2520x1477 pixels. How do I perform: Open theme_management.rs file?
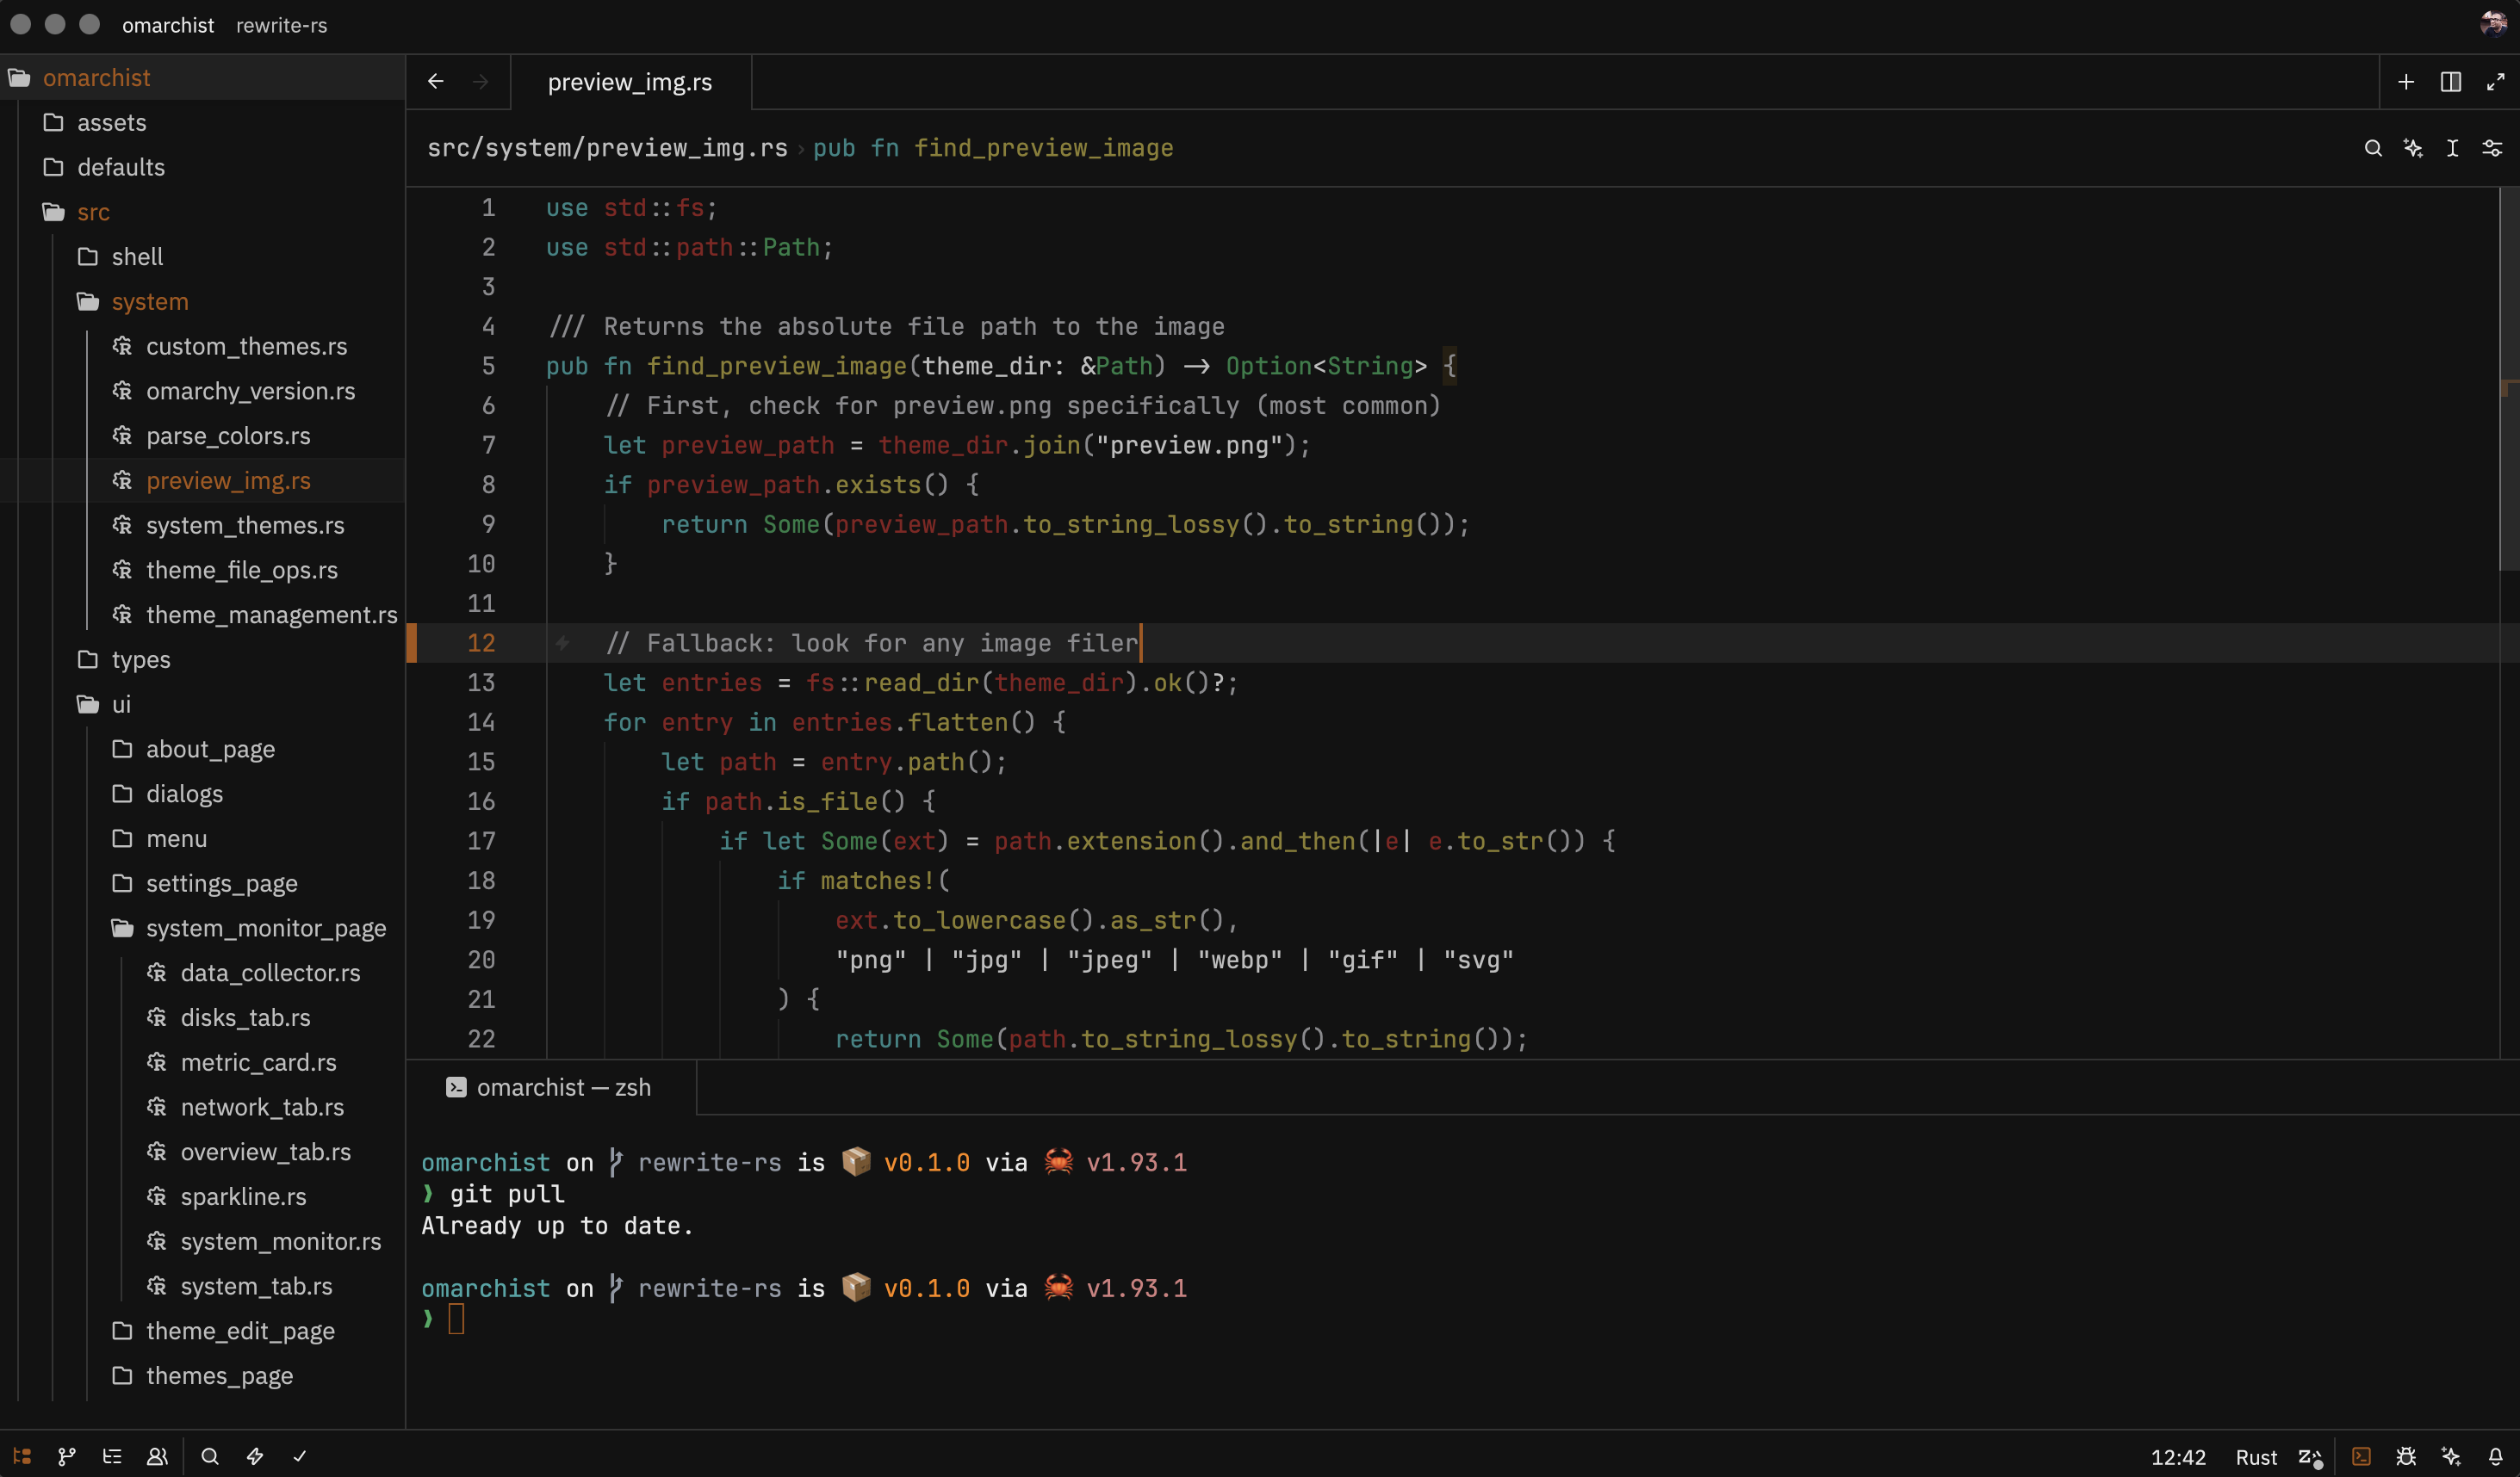click(x=202, y=615)
